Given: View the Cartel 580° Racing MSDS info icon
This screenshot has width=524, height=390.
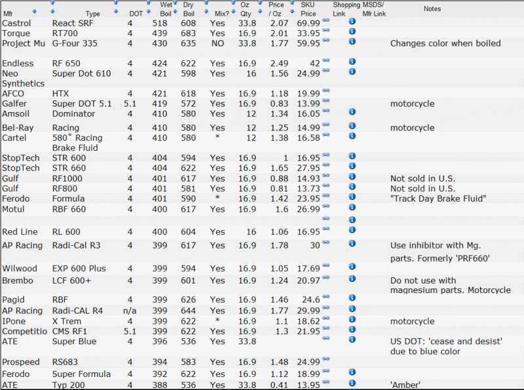Looking at the screenshot, I should (x=352, y=136).
